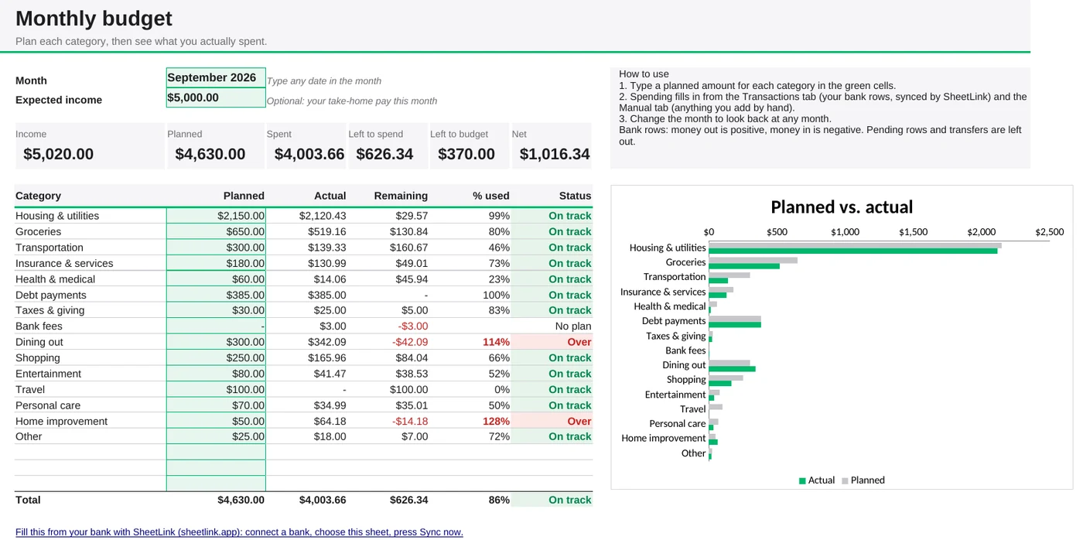Select the Housing & utilities planned cell $2,150.00
1083x540 pixels.
click(x=216, y=216)
